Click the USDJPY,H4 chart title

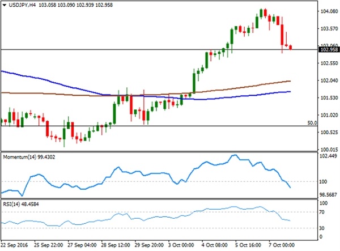22,5
